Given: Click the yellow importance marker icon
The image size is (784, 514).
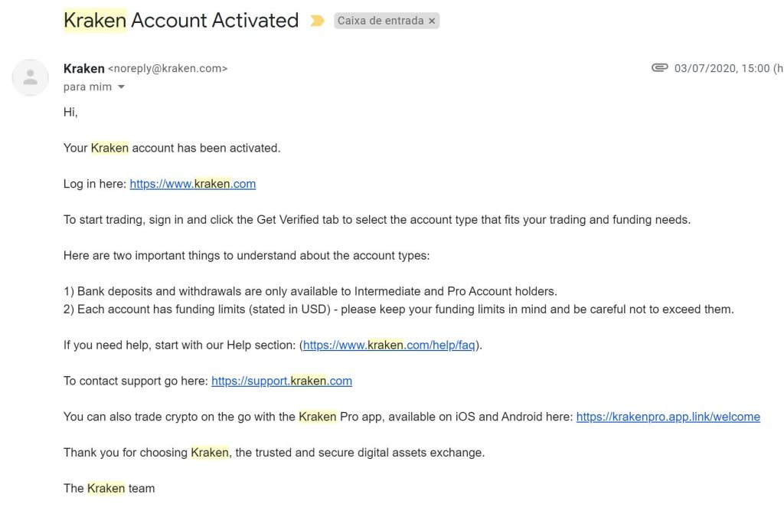Looking at the screenshot, I should coord(317,21).
